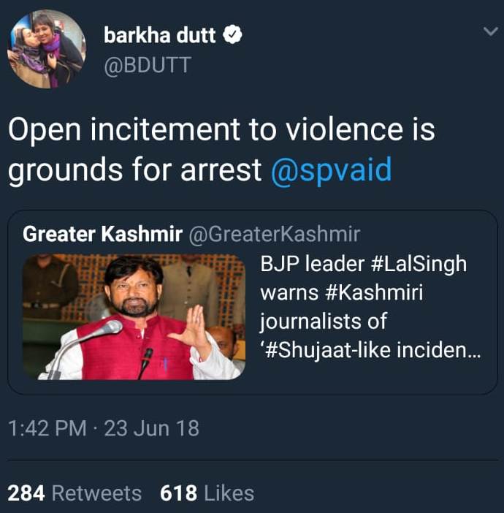Image resolution: width=504 pixels, height=513 pixels.
Task: View the list of 618 Likes
Action: point(207,493)
